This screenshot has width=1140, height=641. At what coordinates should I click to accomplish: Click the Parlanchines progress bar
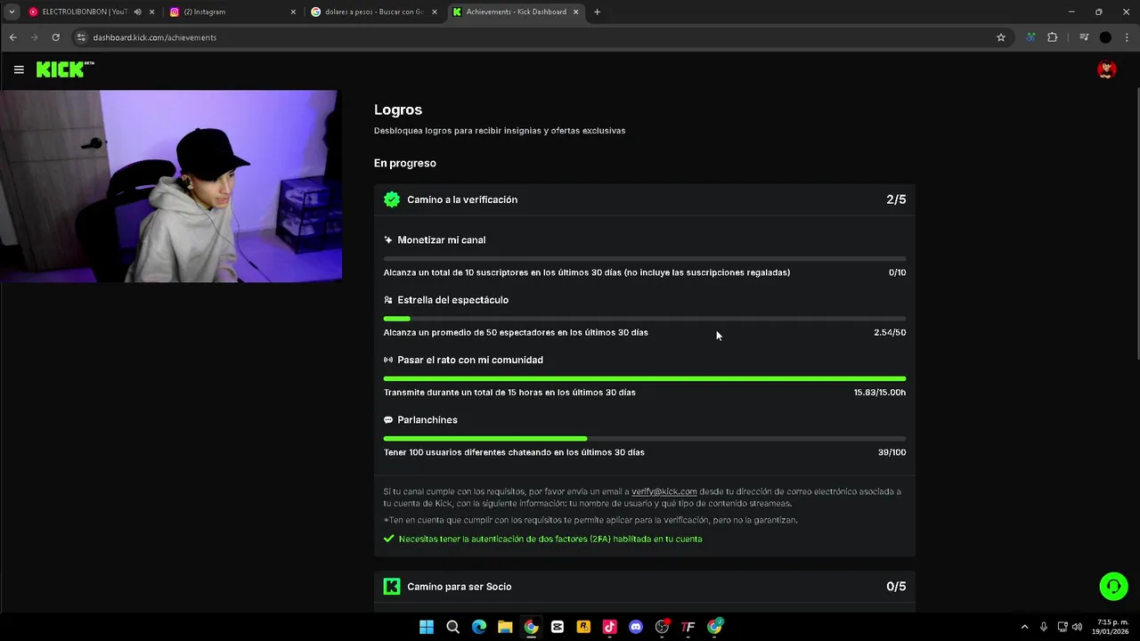coord(645,439)
